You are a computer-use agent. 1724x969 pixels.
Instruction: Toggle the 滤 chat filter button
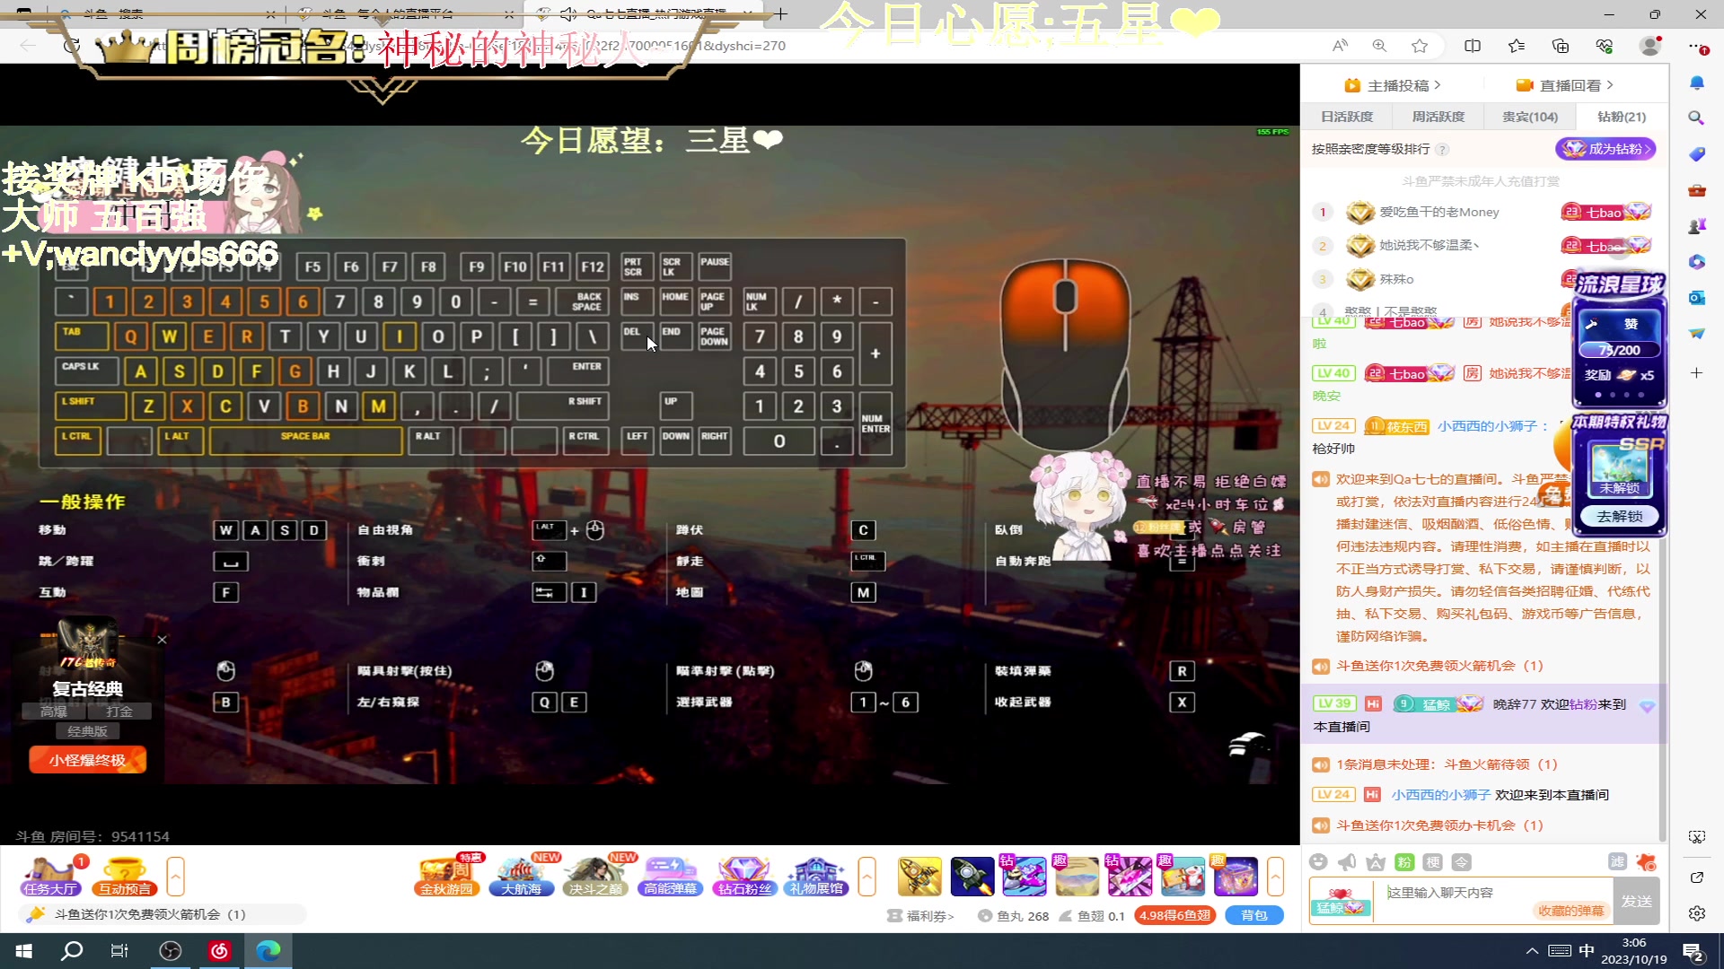click(1617, 862)
